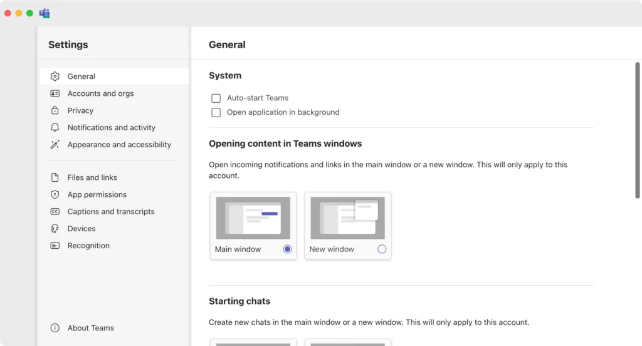Viewport: 642px width, 346px height.
Task: Open Privacy settings
Action: pos(114,110)
